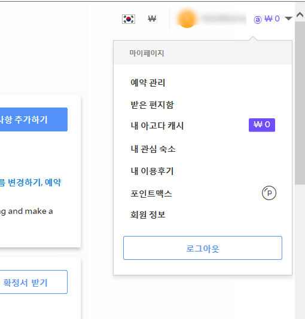Click the PointsMAX circled P icon
The width and height of the screenshot is (305, 319).
pos(269,193)
